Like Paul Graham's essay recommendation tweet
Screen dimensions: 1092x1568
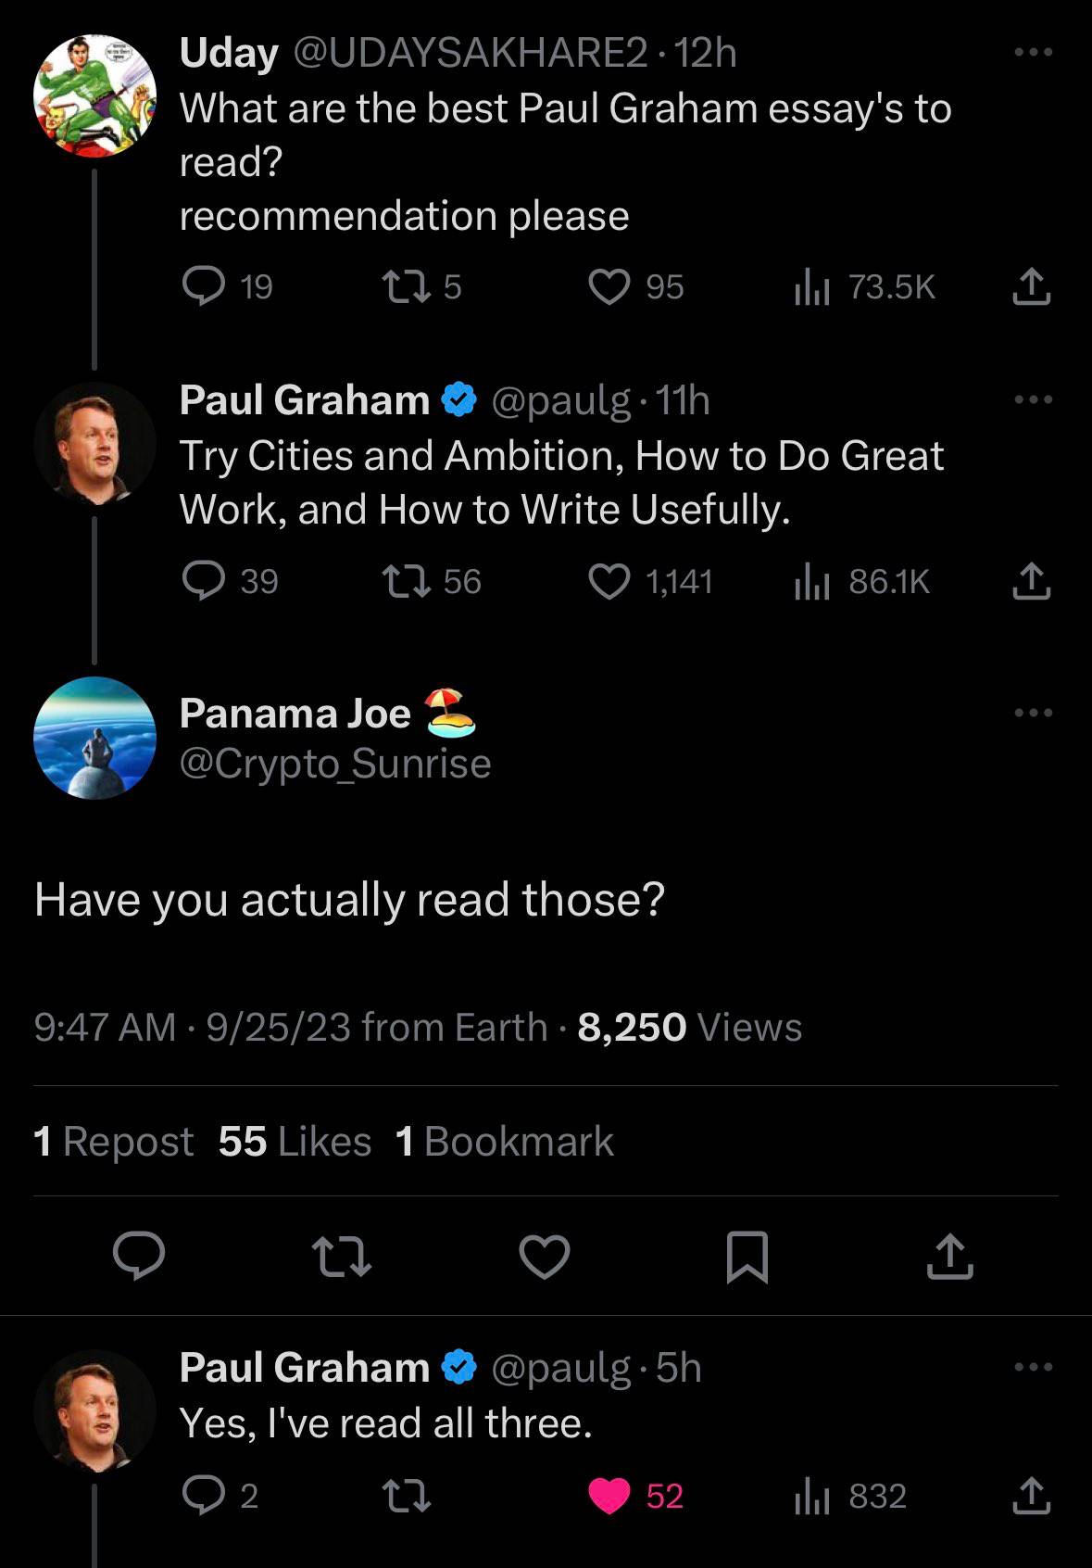click(x=609, y=581)
